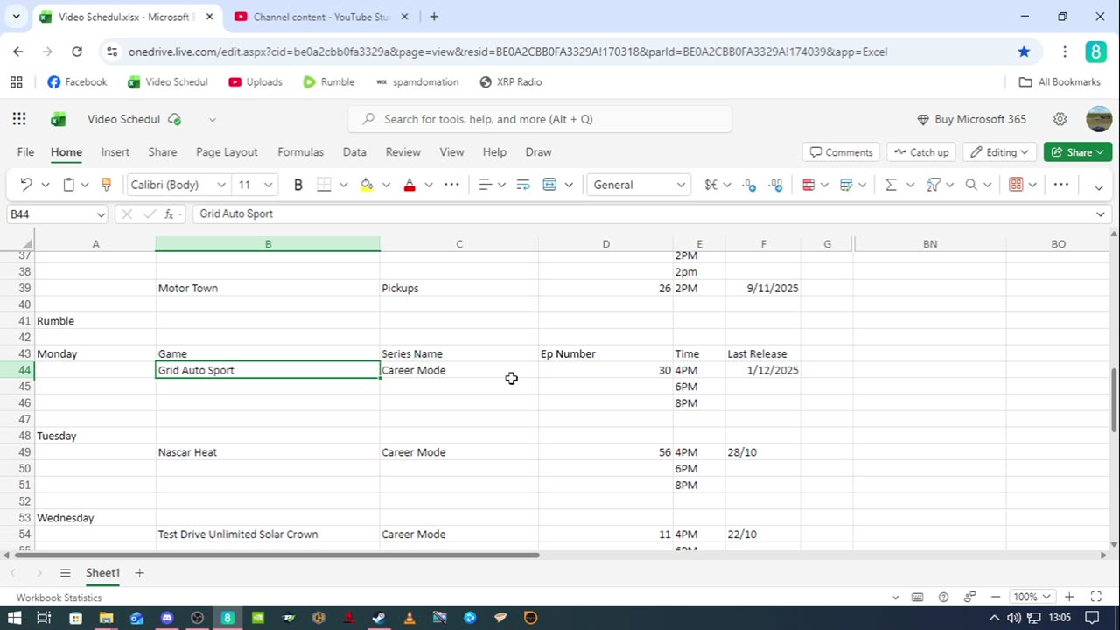Zoom in with the plus button
This screenshot has width=1120, height=630.
[x=1070, y=597]
